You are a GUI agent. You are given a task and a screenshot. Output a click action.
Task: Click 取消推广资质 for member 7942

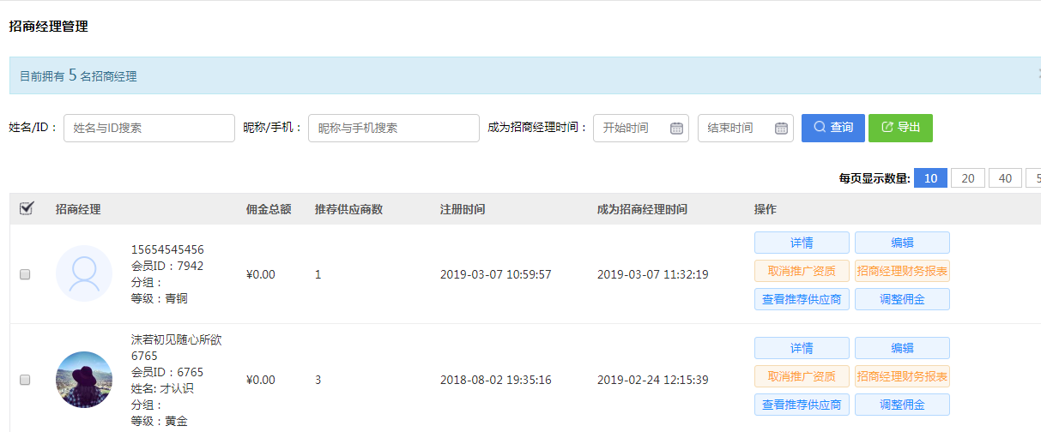(x=802, y=271)
